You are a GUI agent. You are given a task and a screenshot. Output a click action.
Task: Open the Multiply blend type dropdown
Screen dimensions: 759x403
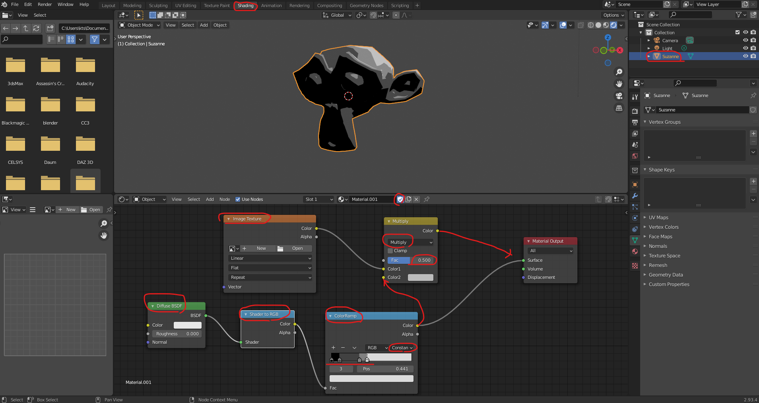[x=411, y=242]
